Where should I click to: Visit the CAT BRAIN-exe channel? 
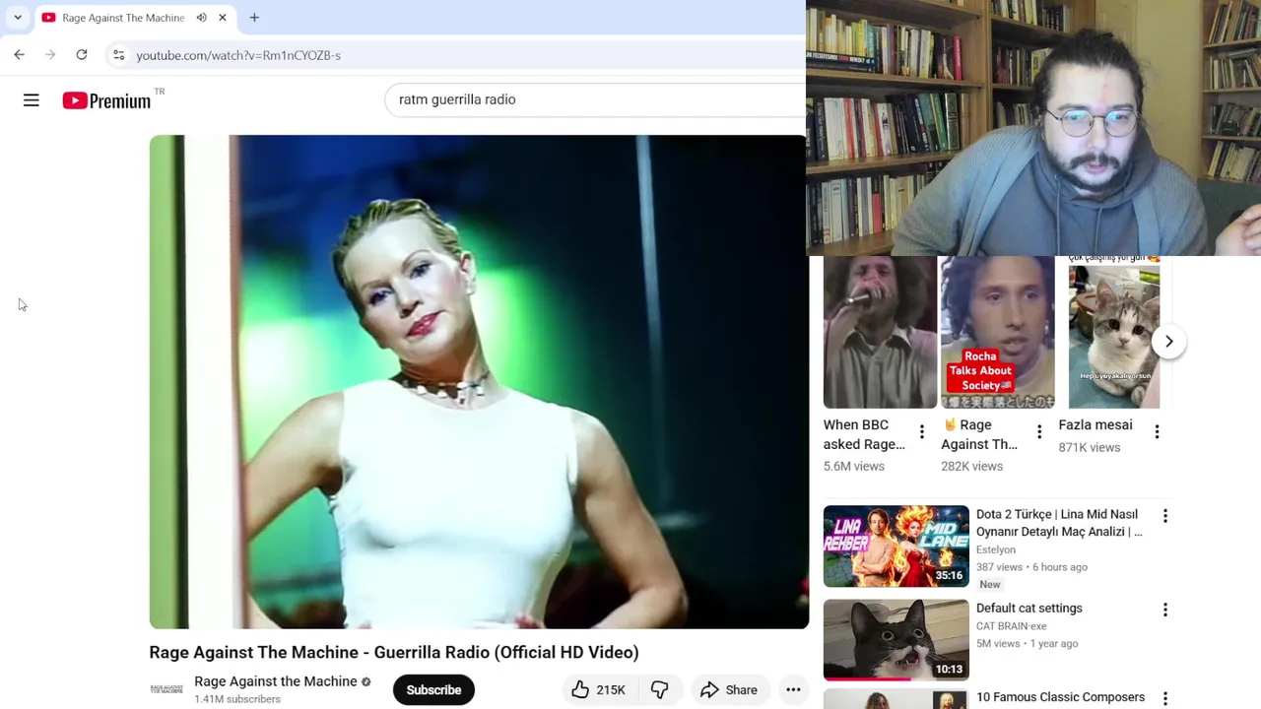[x=1012, y=626]
